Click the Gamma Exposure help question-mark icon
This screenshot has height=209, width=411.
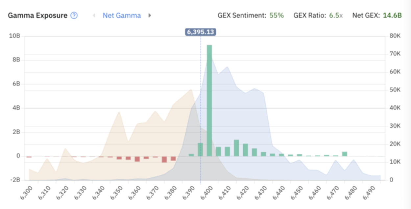click(74, 15)
